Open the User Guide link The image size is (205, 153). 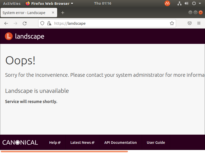pos(156,143)
